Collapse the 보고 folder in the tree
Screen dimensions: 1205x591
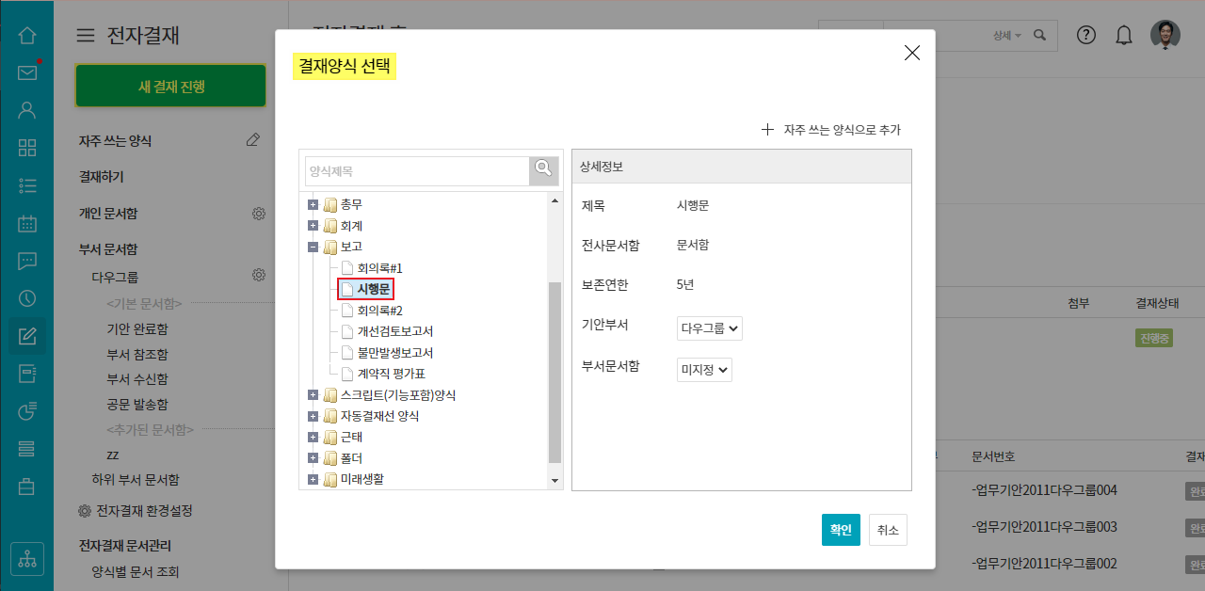[x=313, y=247]
